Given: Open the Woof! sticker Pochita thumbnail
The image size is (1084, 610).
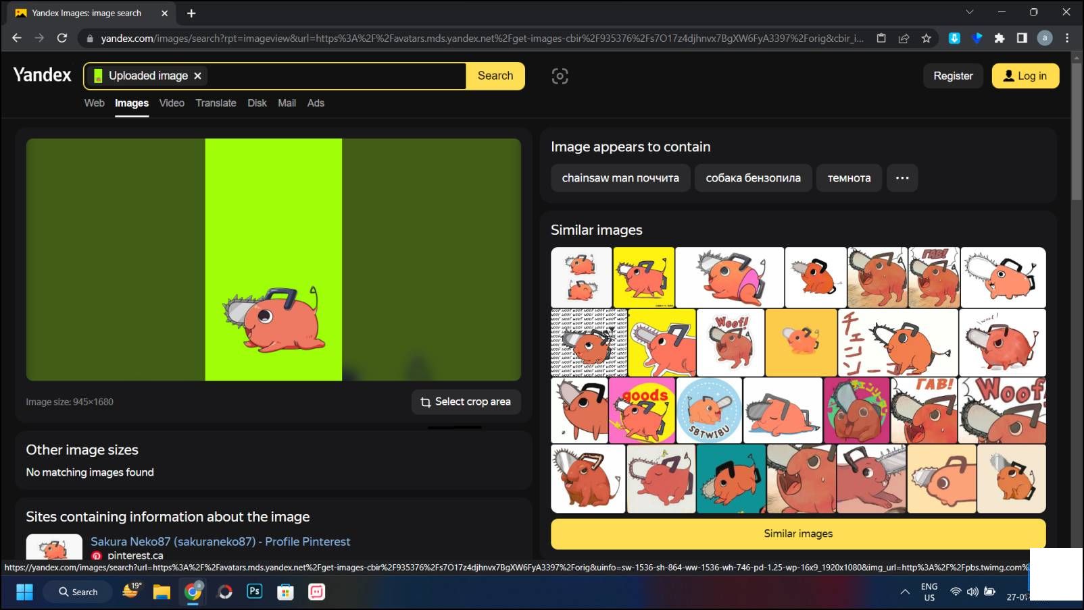Looking at the screenshot, I should pos(730,343).
